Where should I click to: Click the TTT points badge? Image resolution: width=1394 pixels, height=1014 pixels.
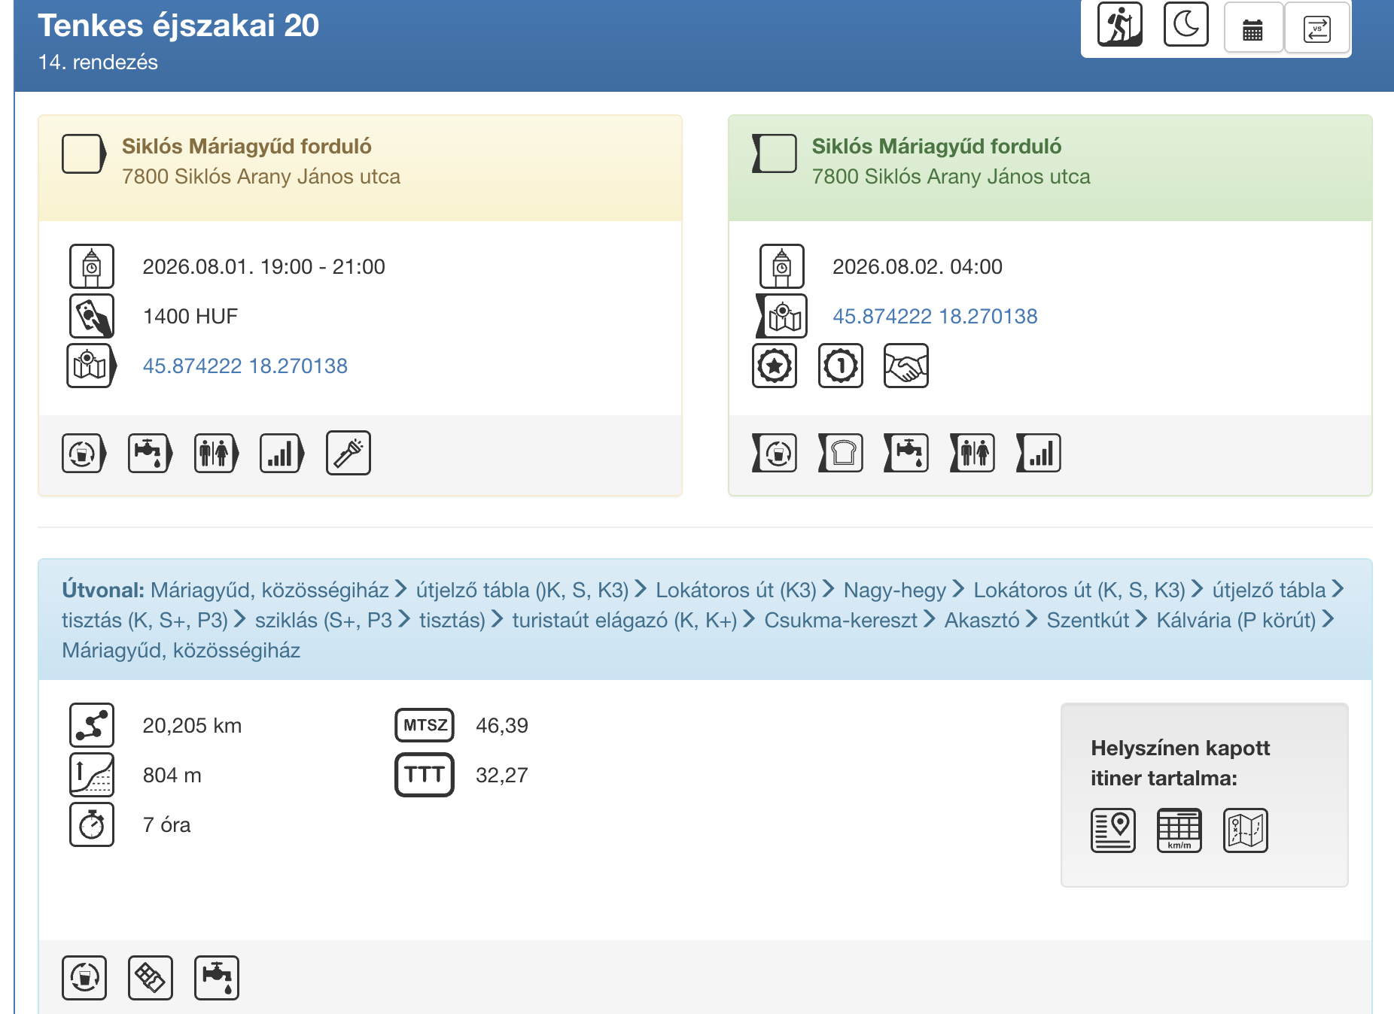(x=425, y=775)
